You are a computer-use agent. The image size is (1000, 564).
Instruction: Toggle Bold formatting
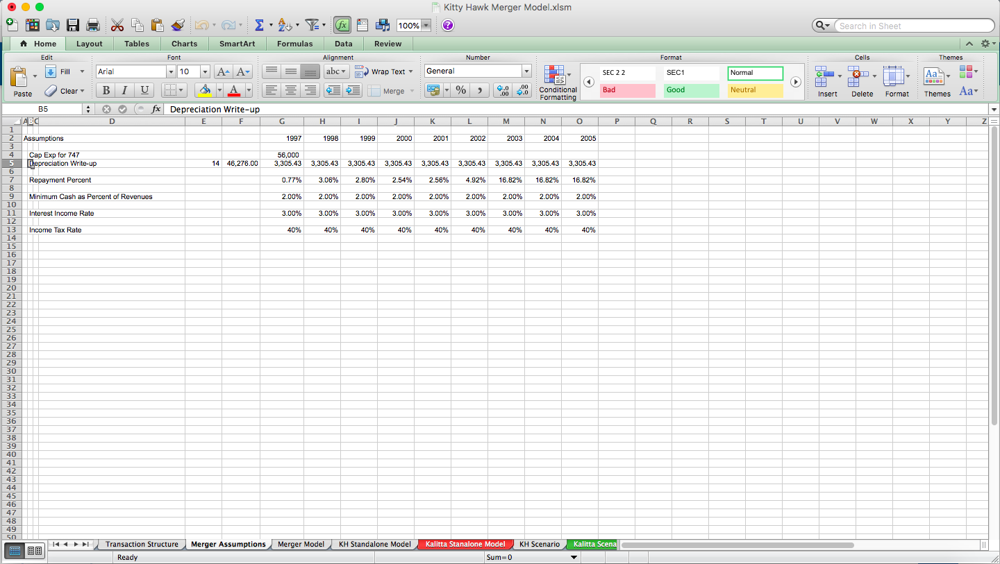point(106,90)
